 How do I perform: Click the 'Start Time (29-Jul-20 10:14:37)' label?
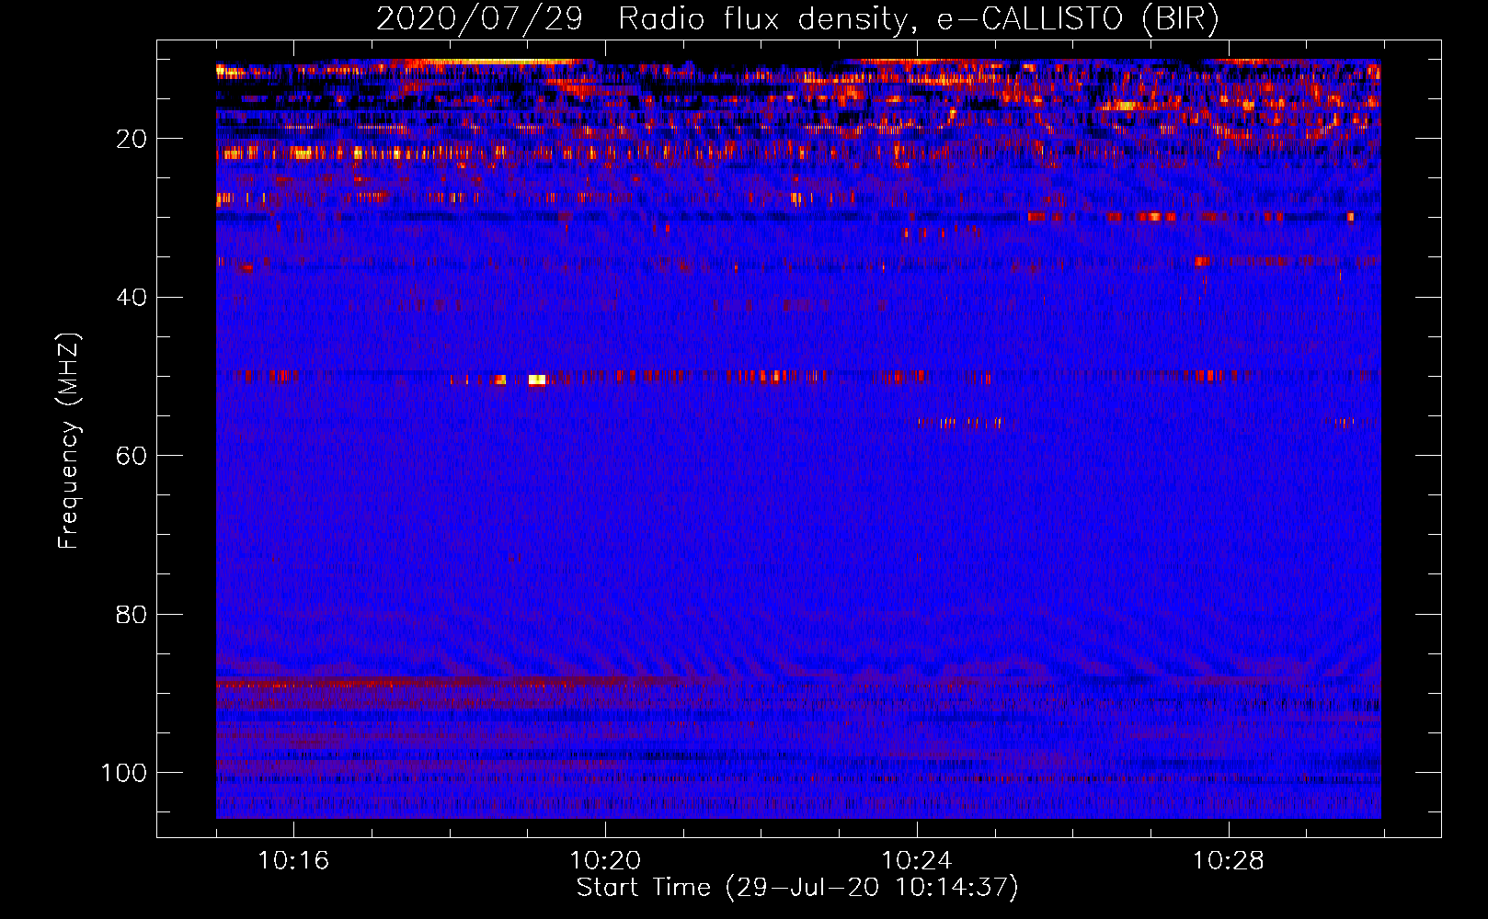(797, 888)
